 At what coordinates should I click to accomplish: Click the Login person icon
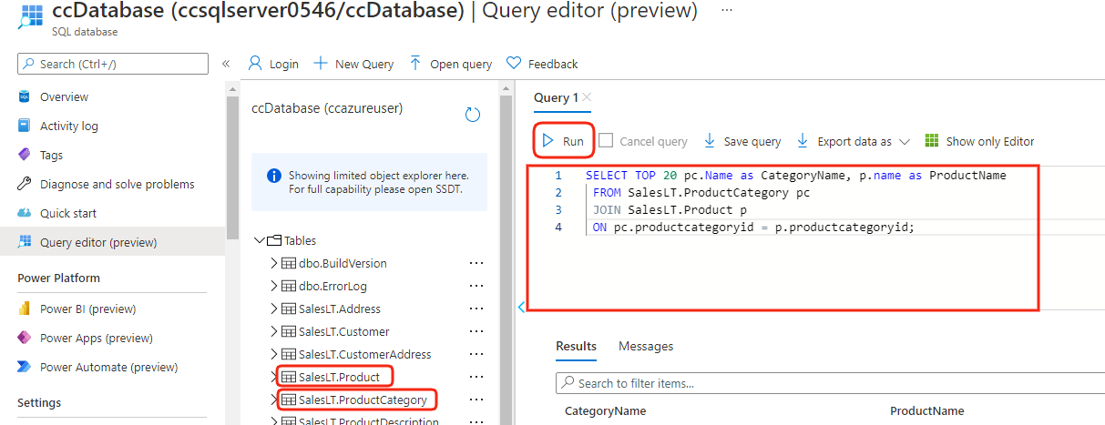tap(255, 64)
